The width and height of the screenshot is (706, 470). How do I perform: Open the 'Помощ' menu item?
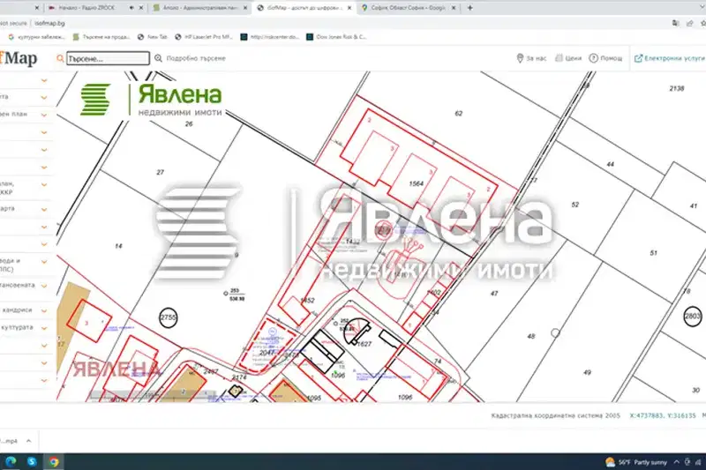(611, 58)
